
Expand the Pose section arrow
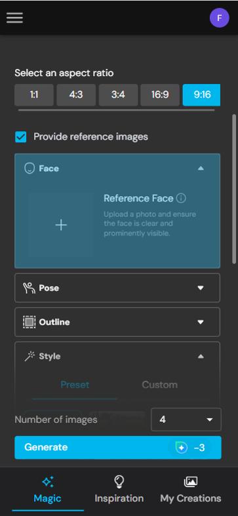pyautogui.click(x=201, y=288)
